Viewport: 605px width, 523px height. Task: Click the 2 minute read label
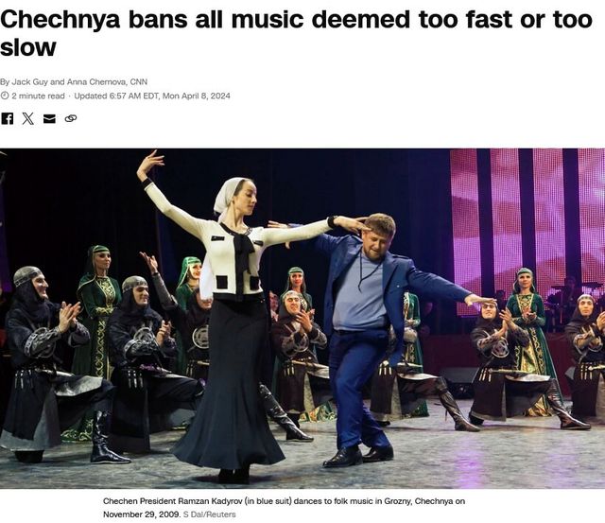click(x=38, y=96)
